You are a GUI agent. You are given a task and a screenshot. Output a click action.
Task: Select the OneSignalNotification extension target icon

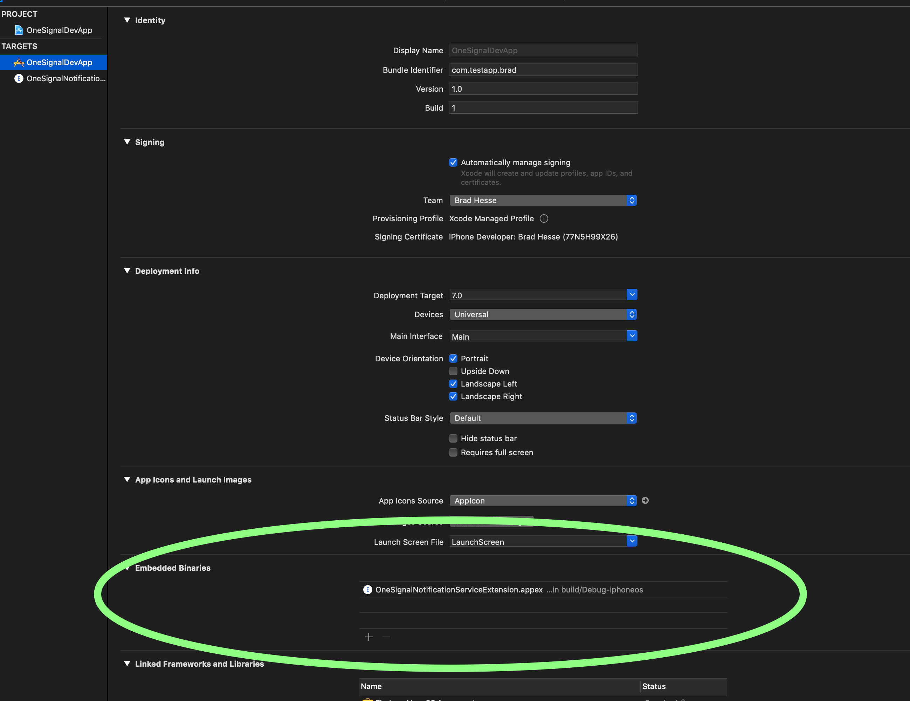click(19, 78)
